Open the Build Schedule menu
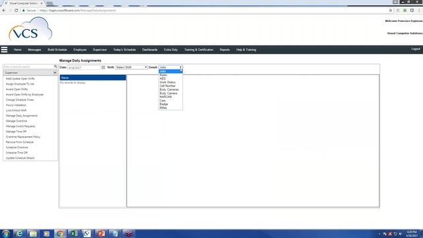This screenshot has height=238, width=423. coord(58,50)
